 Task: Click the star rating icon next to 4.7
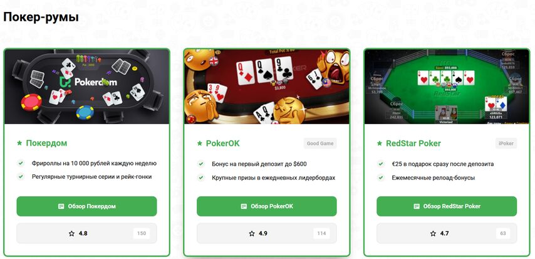point(433,234)
